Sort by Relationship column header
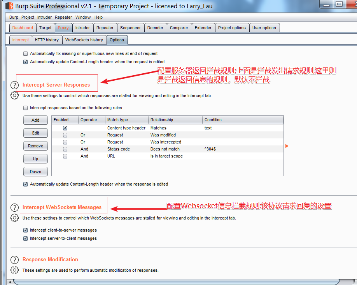Screen dimensions: 357x285 click(x=175, y=120)
